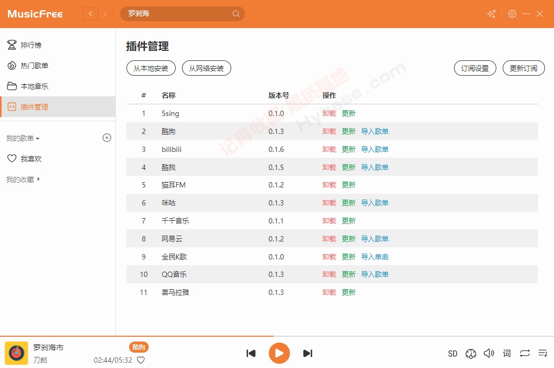Update the 酷狗 plugin
The width and height of the screenshot is (554, 368).
349,131
